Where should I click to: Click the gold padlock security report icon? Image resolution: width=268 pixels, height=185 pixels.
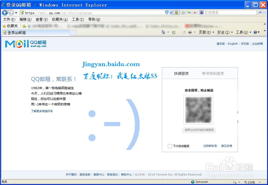point(176,13)
